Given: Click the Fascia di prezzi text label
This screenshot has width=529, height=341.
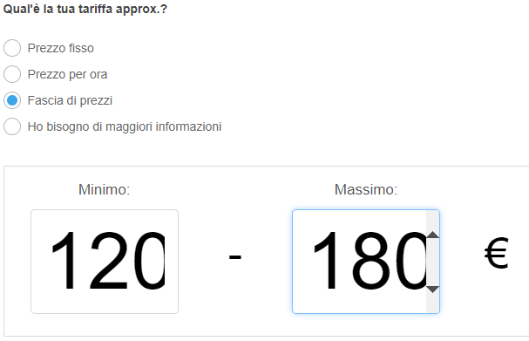Looking at the screenshot, I should pyautogui.click(x=70, y=100).
